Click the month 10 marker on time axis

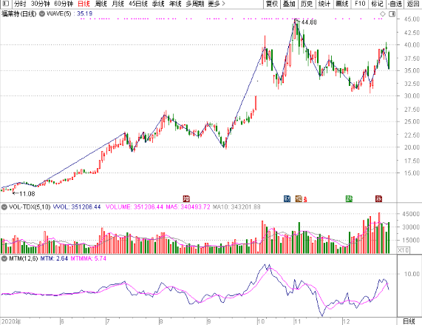click(261, 321)
